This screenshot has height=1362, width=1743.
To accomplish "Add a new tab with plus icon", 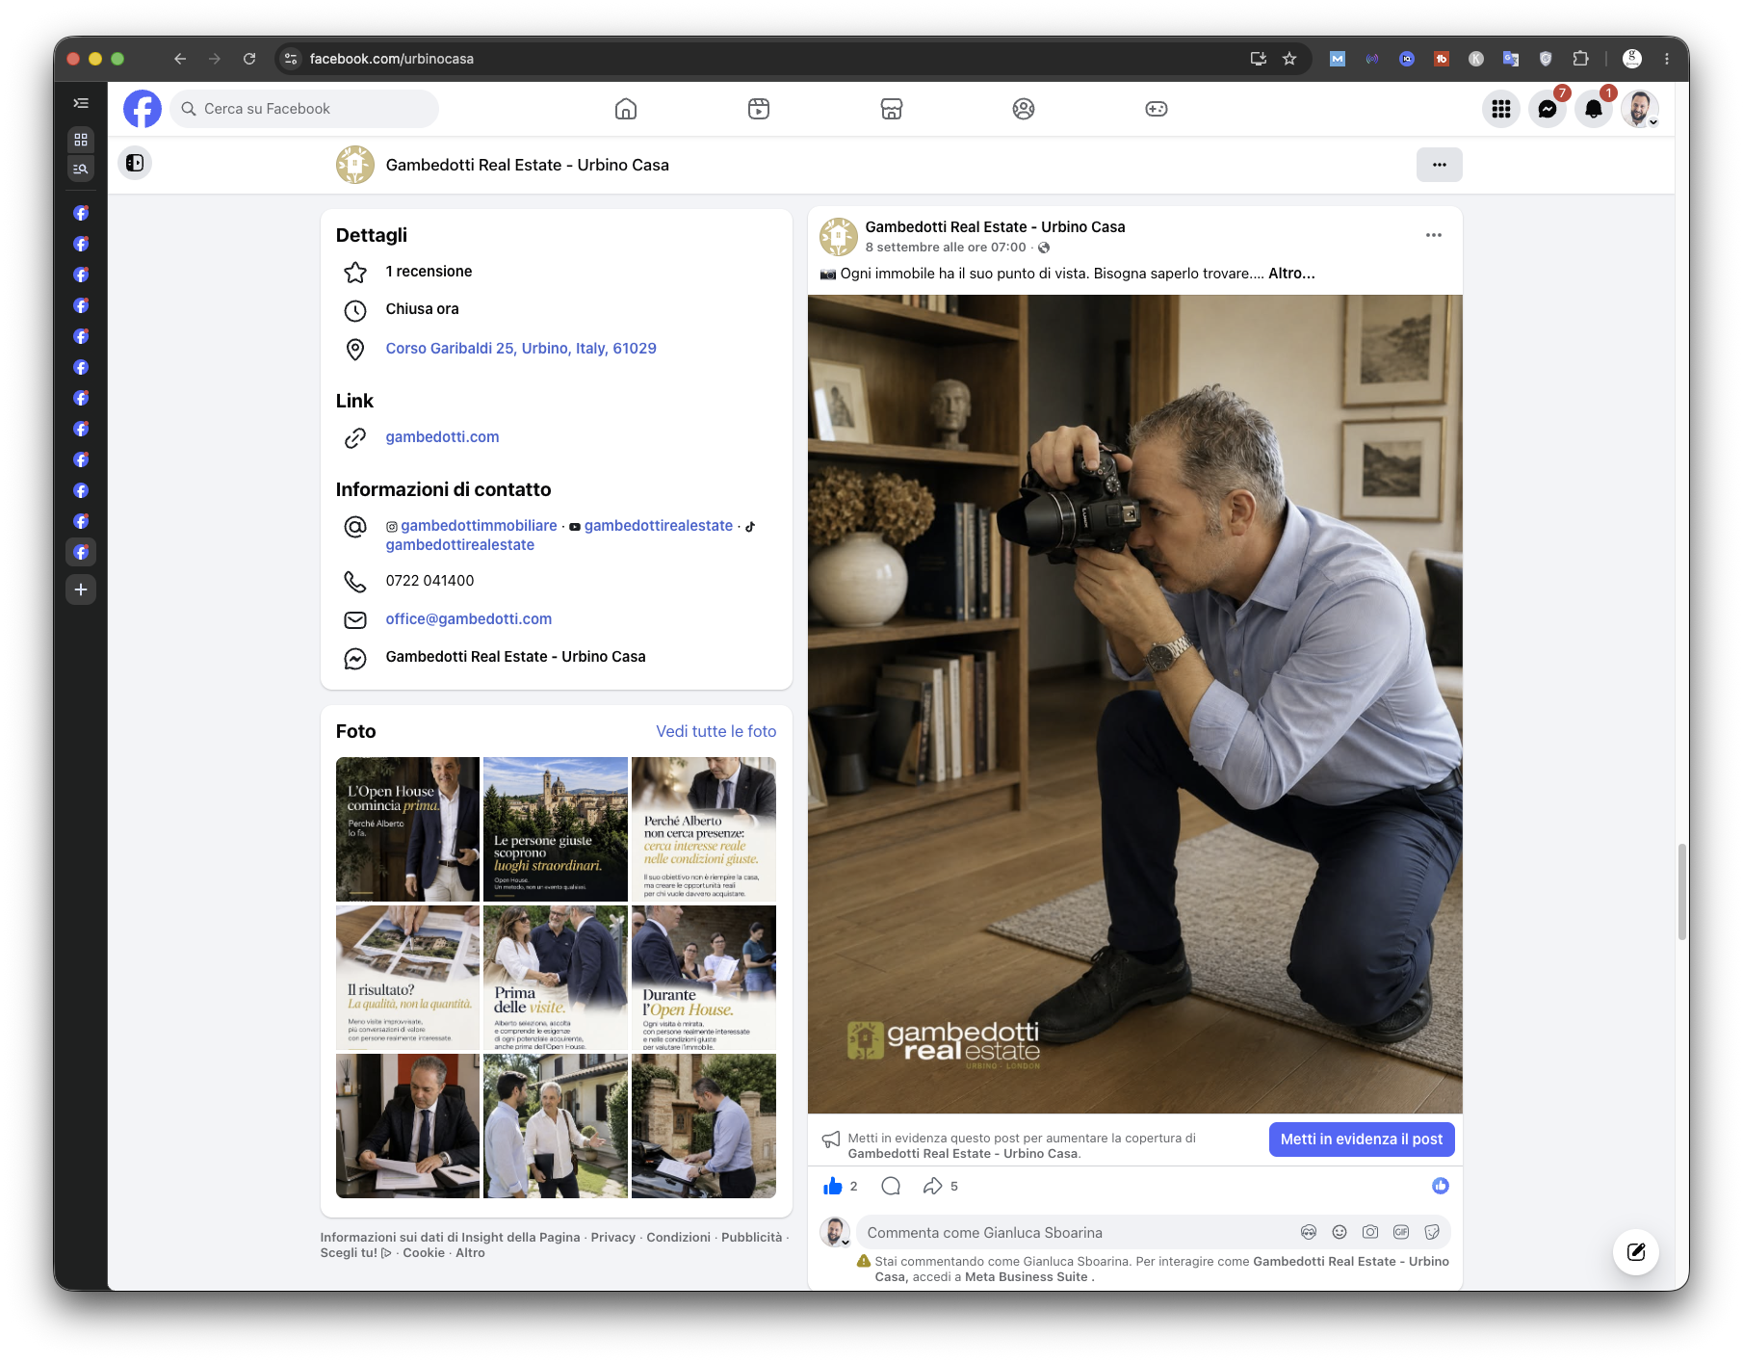I will coord(81,589).
